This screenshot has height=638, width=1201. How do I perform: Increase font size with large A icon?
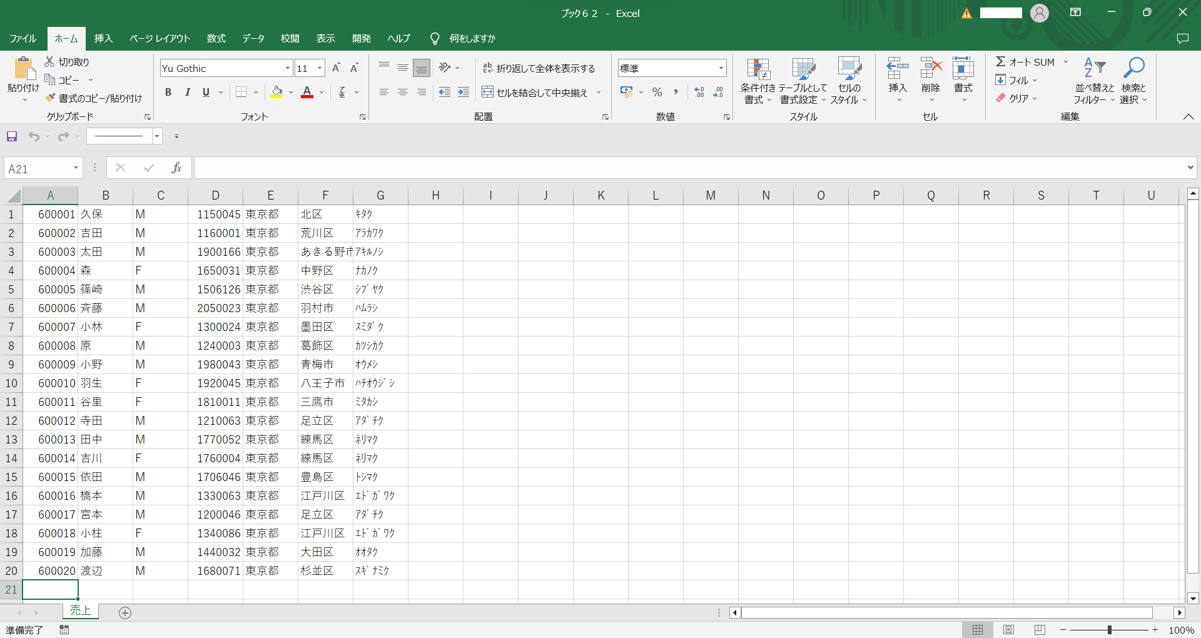click(336, 68)
